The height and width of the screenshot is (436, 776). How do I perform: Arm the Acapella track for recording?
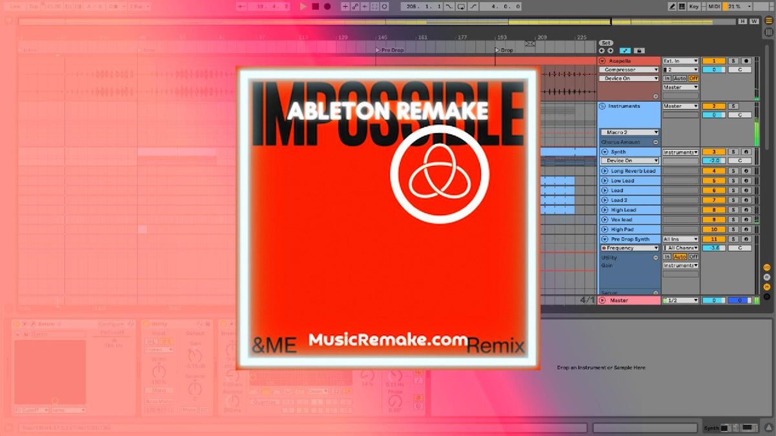746,61
